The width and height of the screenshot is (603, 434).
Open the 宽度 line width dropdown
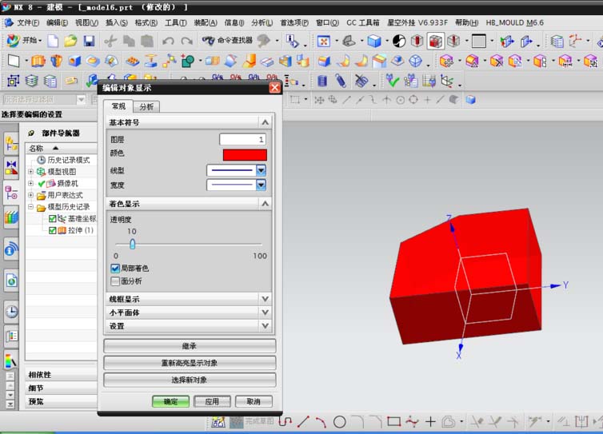(x=261, y=185)
